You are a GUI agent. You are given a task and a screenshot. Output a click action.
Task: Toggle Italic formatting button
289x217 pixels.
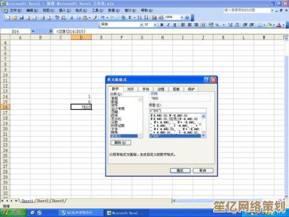[x=168, y=25]
